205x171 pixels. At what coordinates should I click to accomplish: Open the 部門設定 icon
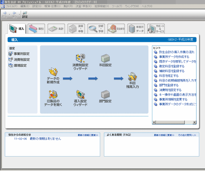pyautogui.click(x=105, y=97)
